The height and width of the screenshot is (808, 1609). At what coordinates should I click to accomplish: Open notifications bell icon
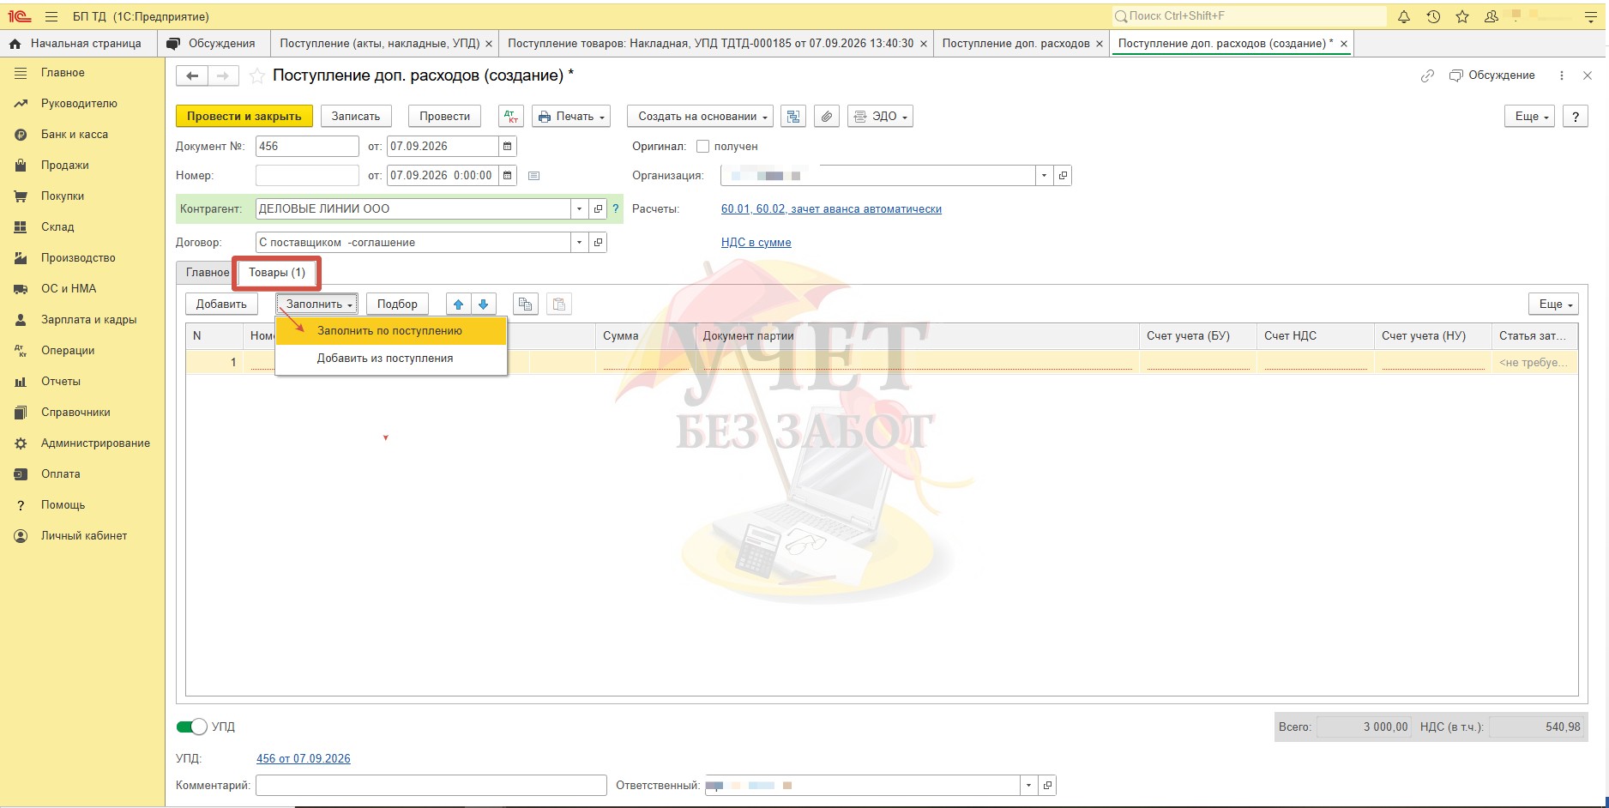tap(1404, 16)
